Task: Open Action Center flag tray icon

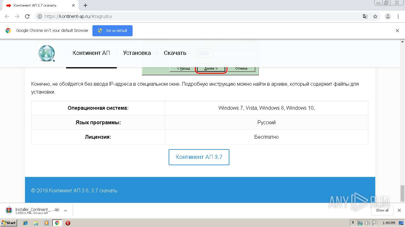Action: [x=375, y=223]
